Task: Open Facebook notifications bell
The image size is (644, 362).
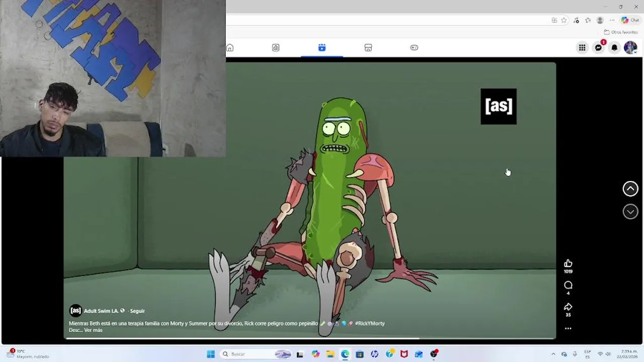Action: [614, 48]
